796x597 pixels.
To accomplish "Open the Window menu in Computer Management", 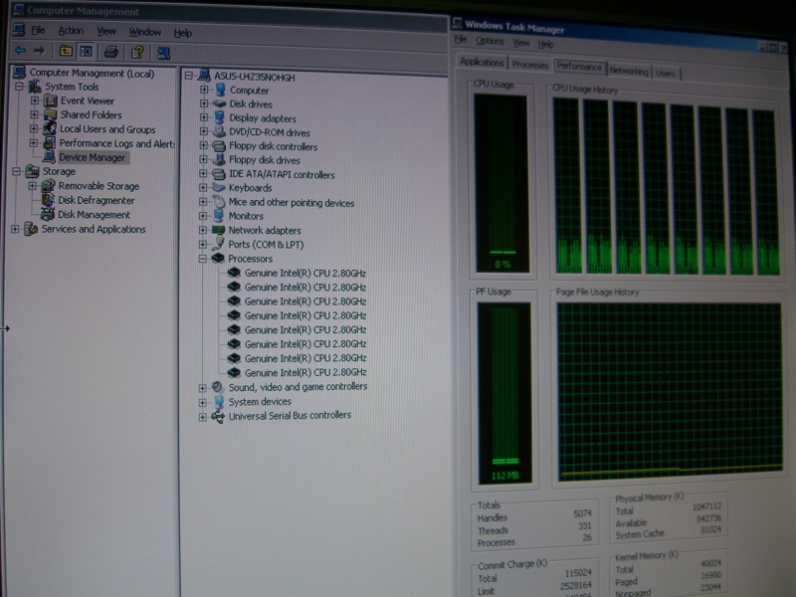I will 144,32.
